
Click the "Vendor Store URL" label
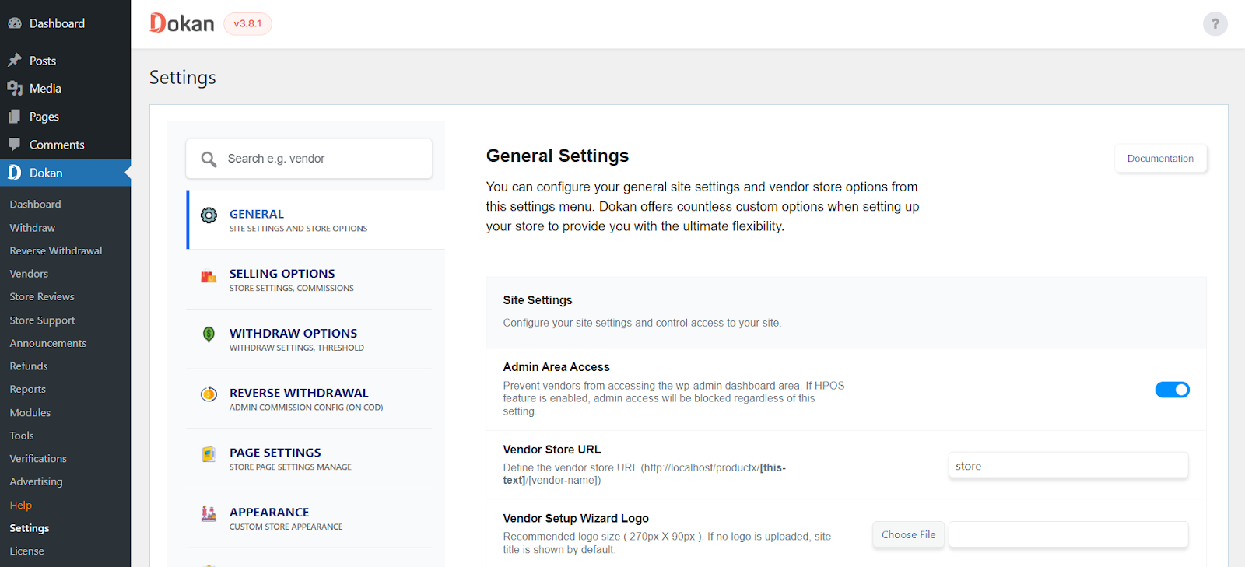[x=552, y=450]
